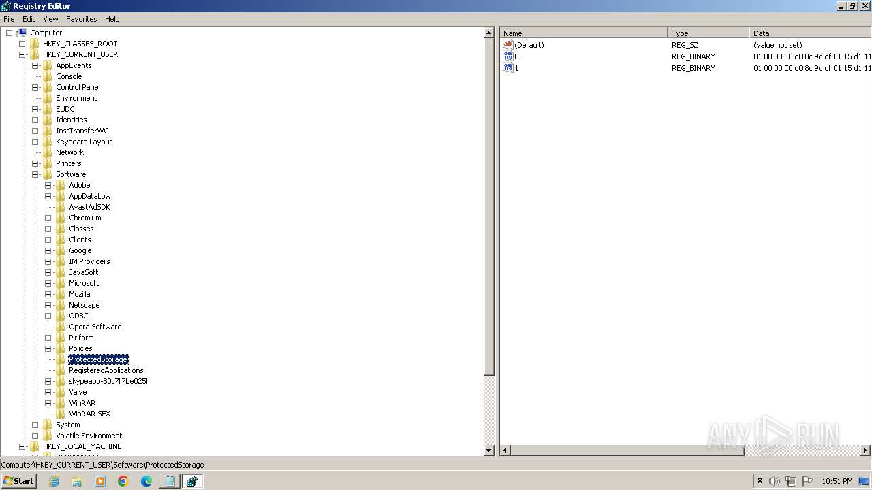Click the Opera Software folder icon

click(x=61, y=327)
